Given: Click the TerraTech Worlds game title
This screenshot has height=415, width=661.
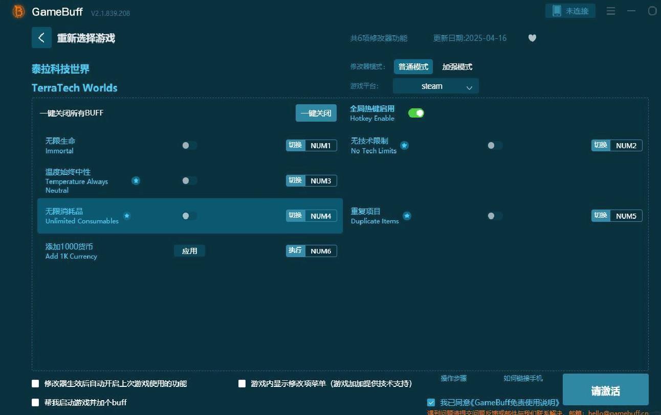Looking at the screenshot, I should (75, 88).
